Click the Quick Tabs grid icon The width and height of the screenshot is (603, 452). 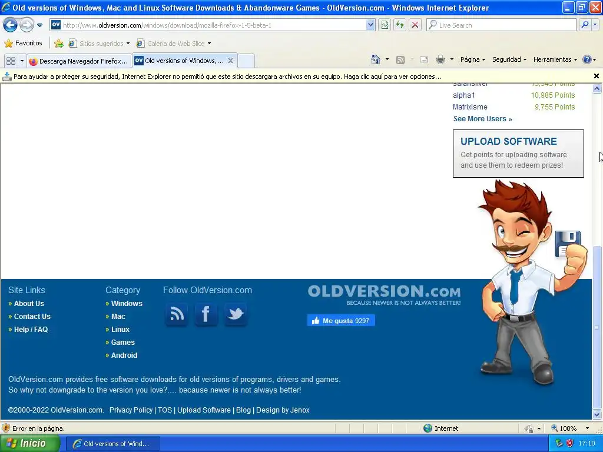(x=11, y=61)
